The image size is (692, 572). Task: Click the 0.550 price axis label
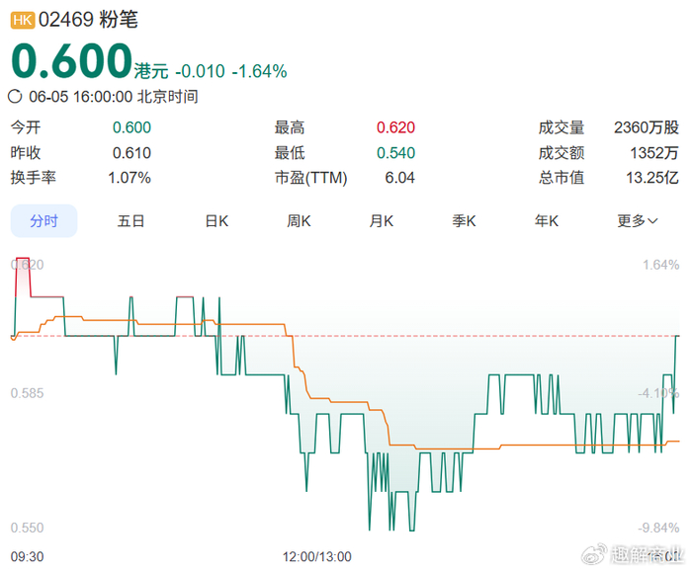click(27, 528)
